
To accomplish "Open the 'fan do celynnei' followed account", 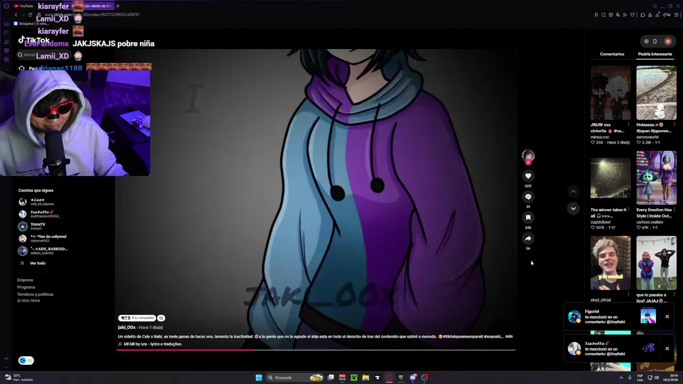I will click(43, 238).
